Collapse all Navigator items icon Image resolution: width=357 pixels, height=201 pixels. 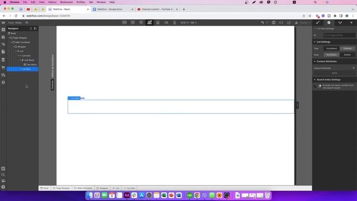(31, 28)
